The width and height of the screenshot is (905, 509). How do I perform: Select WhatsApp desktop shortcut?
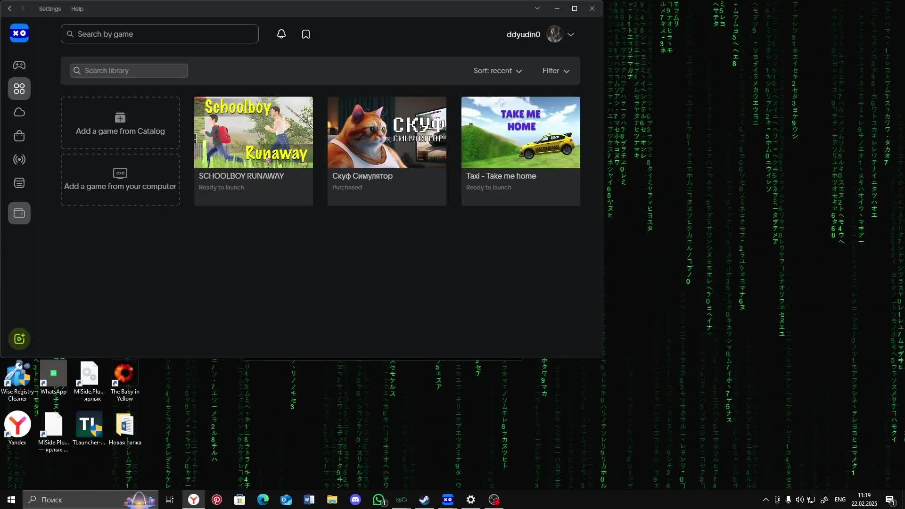pyautogui.click(x=53, y=378)
